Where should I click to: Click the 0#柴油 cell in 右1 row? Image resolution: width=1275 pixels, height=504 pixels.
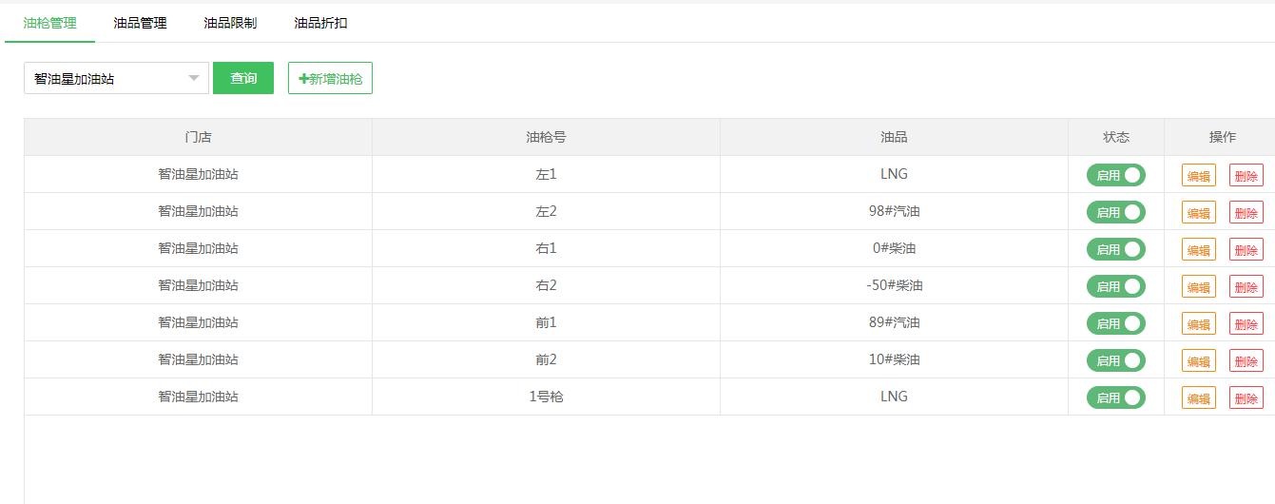(894, 248)
